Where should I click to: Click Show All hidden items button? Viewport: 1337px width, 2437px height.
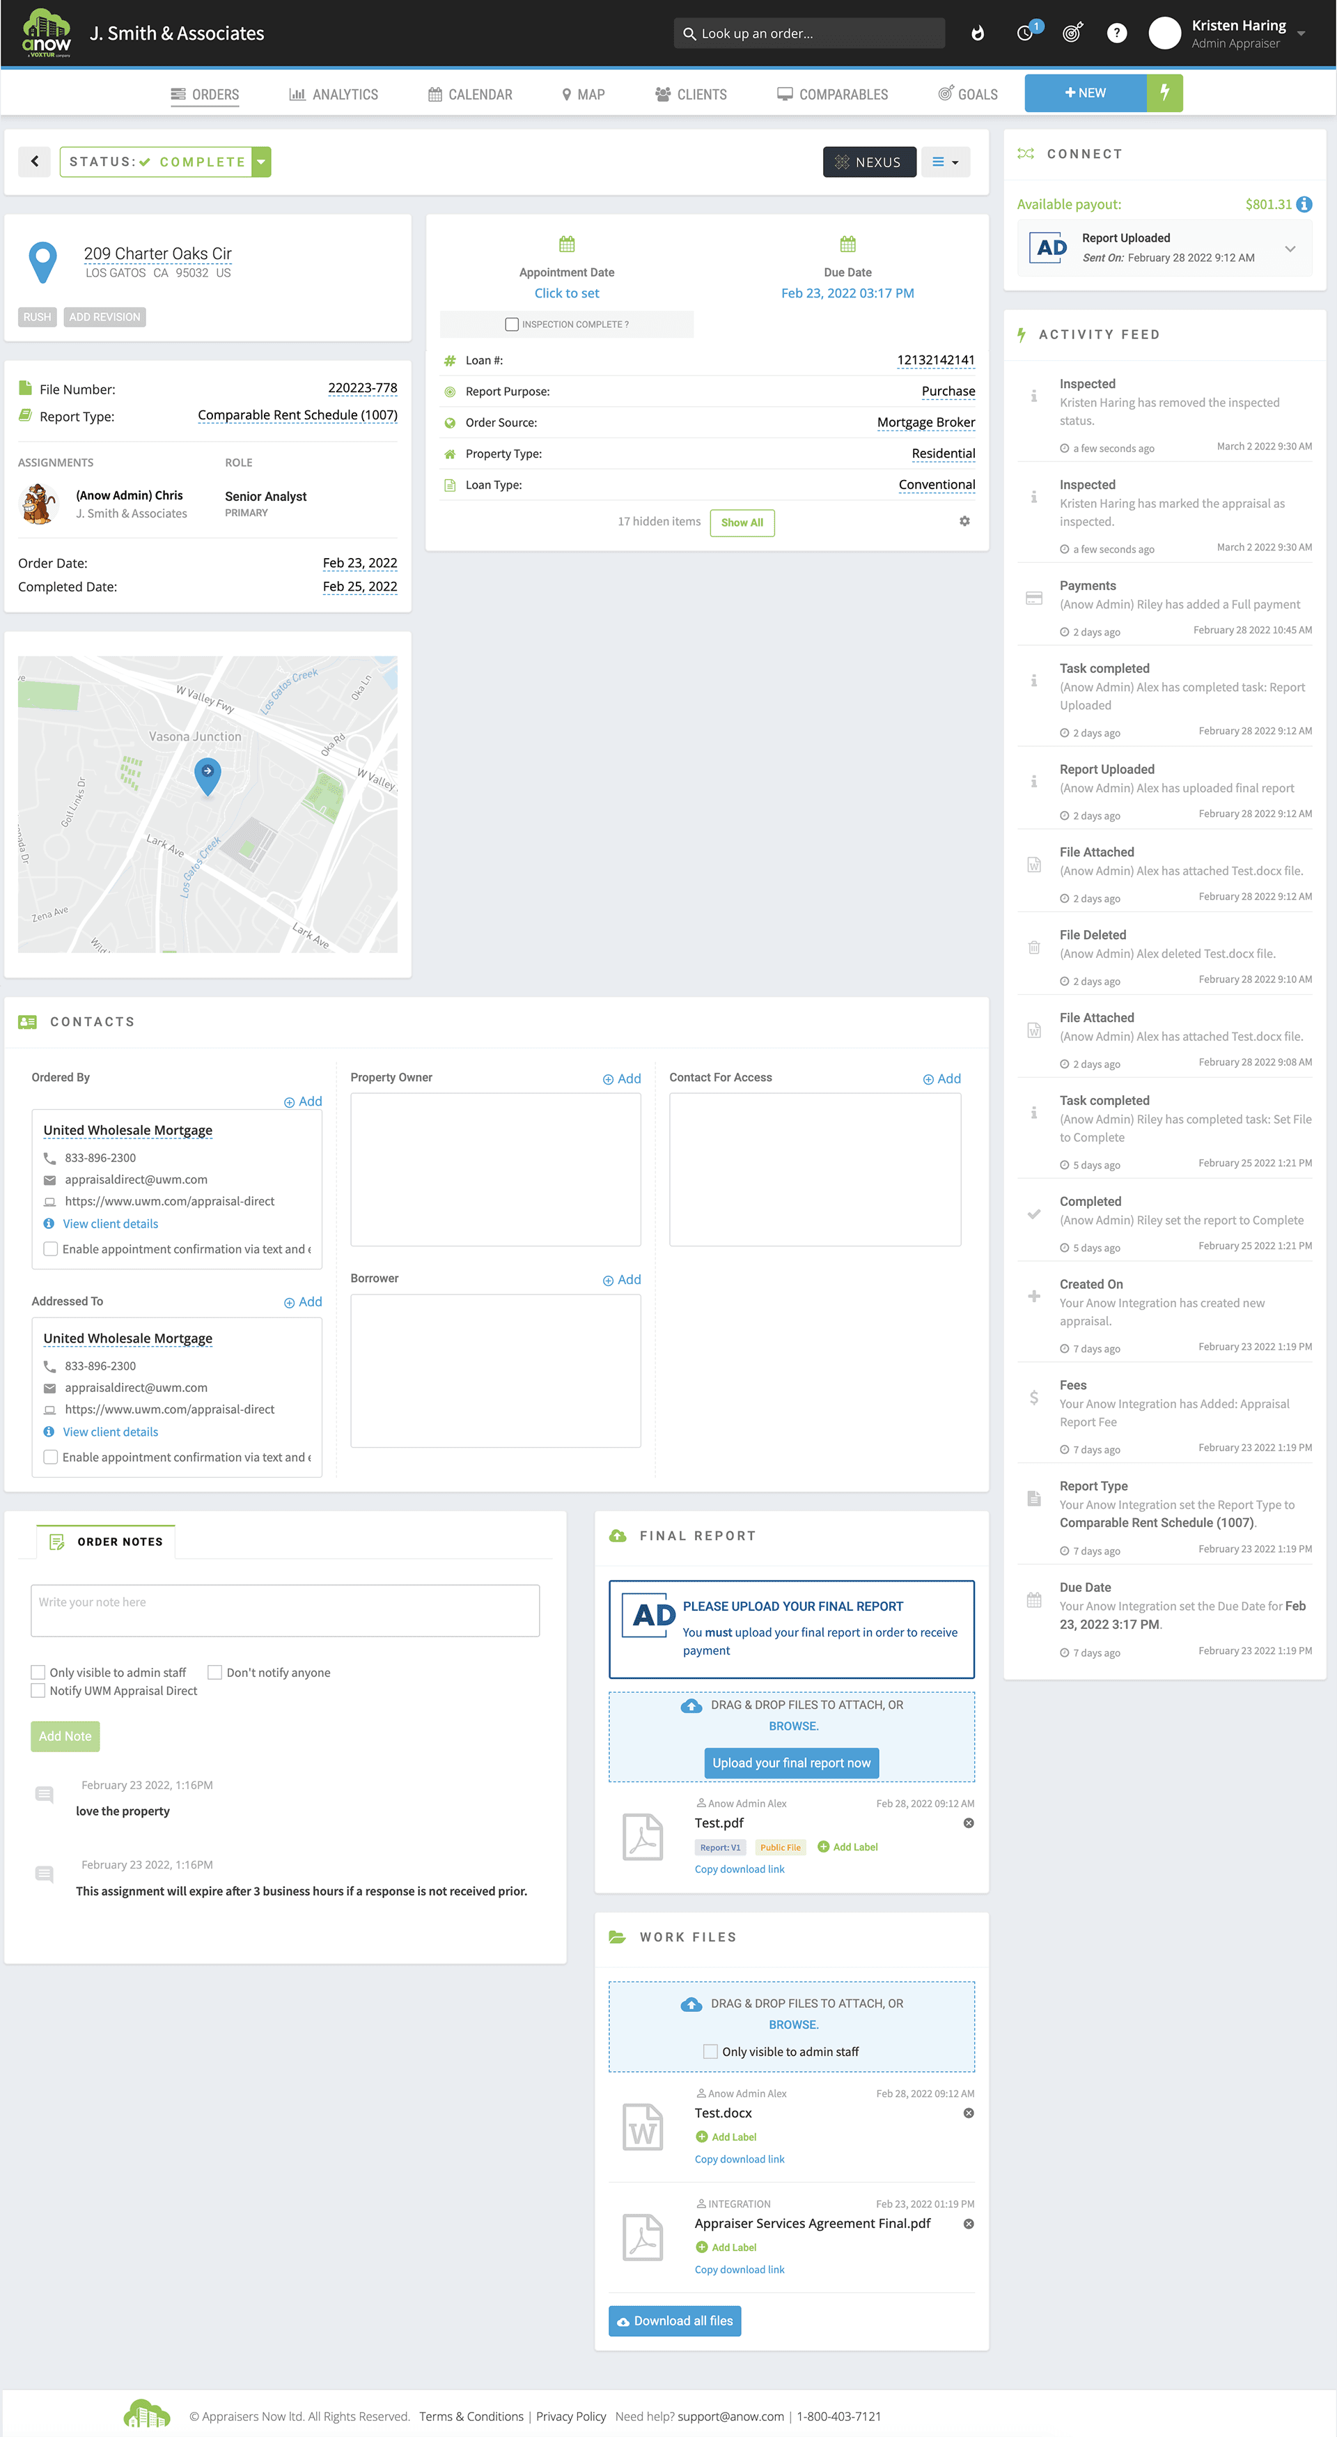742,523
